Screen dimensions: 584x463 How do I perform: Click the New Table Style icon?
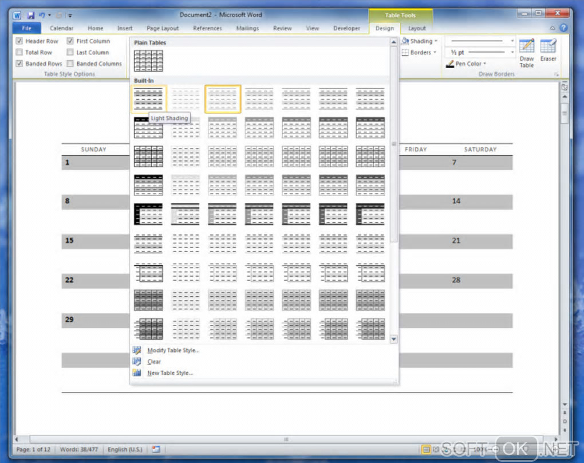coord(137,372)
